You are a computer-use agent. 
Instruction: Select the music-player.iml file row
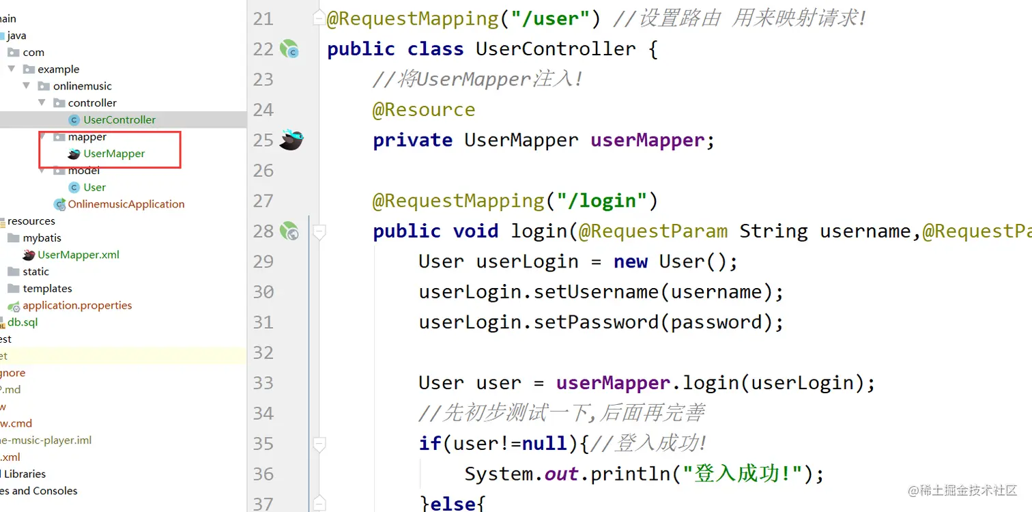coord(123,440)
